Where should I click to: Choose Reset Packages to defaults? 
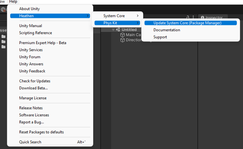pyautogui.click(x=41, y=132)
